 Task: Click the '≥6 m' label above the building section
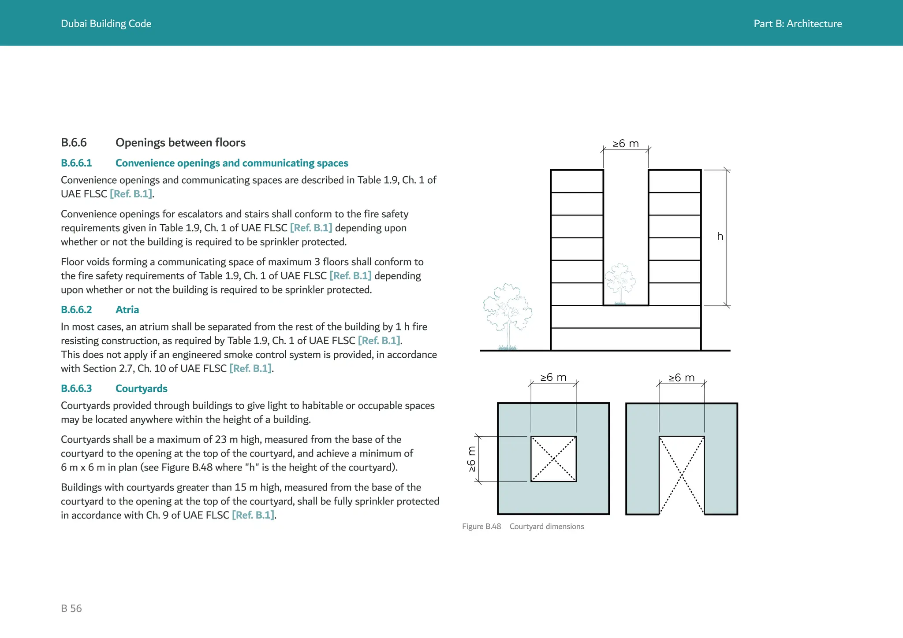tap(626, 144)
